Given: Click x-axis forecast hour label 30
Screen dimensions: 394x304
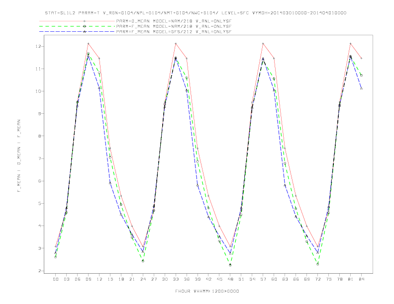Looking at the screenshot, I should [x=165, y=279].
